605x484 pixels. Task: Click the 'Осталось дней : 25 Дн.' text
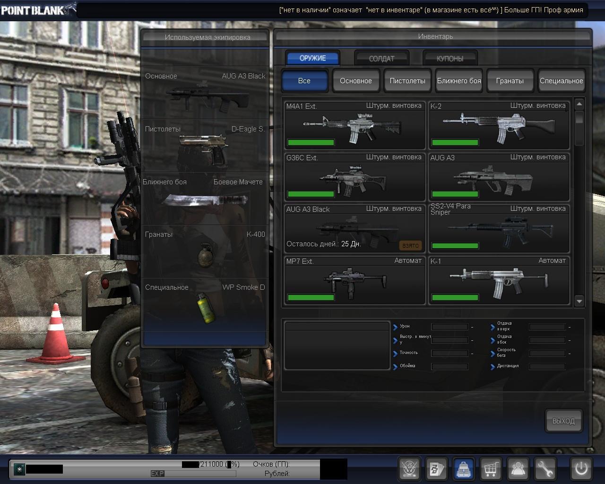(x=324, y=244)
